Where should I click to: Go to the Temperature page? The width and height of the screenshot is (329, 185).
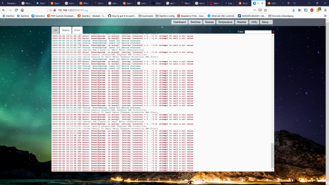pyautogui.click(x=225, y=22)
